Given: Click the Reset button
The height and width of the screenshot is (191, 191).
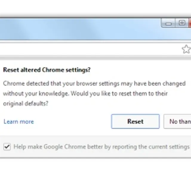Looking at the screenshot, I should click(135, 121).
